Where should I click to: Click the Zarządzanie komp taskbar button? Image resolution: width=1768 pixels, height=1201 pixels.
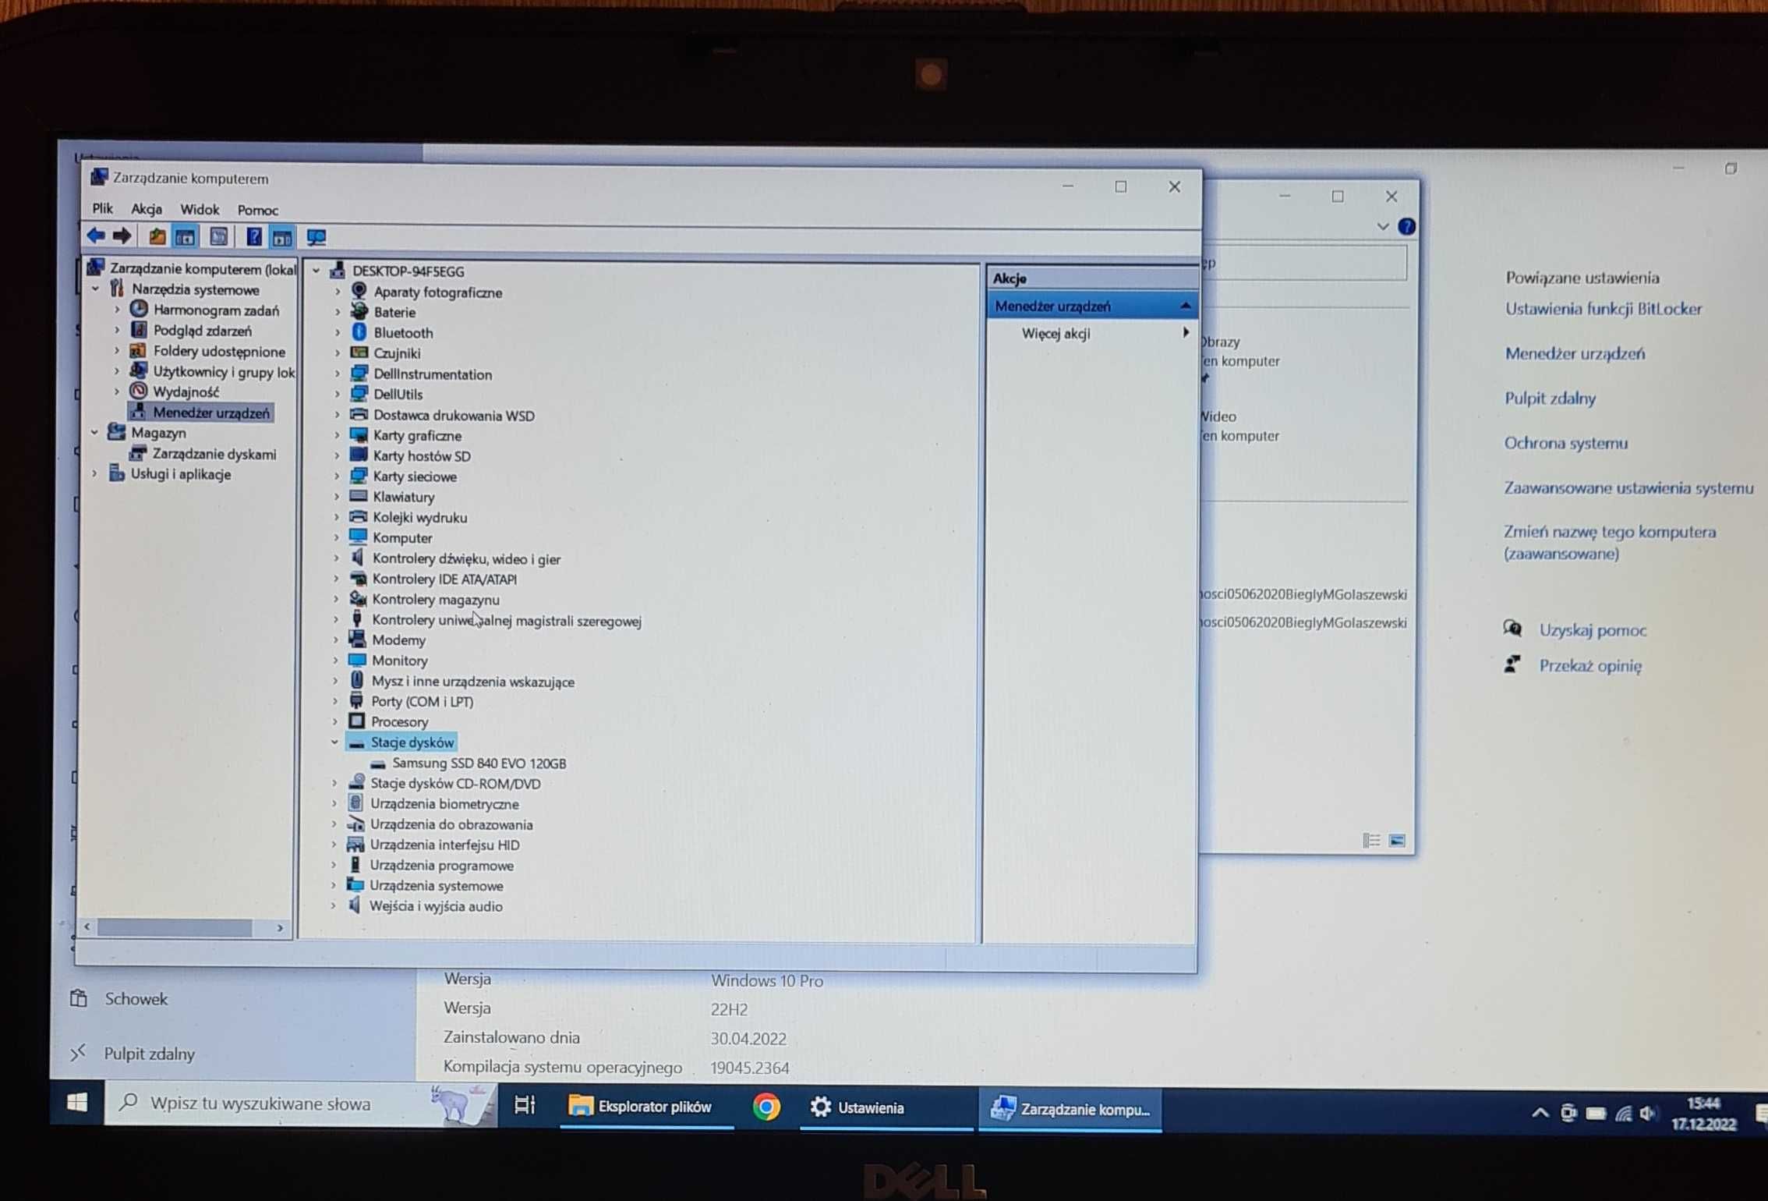[1072, 1108]
